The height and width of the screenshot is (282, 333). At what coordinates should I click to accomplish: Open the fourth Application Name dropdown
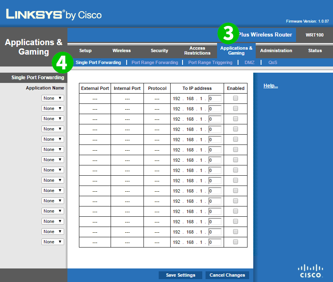coord(53,129)
